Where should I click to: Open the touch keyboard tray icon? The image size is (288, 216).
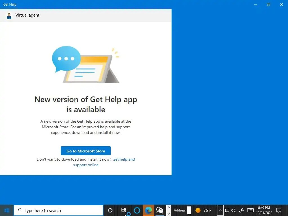pos(250,210)
